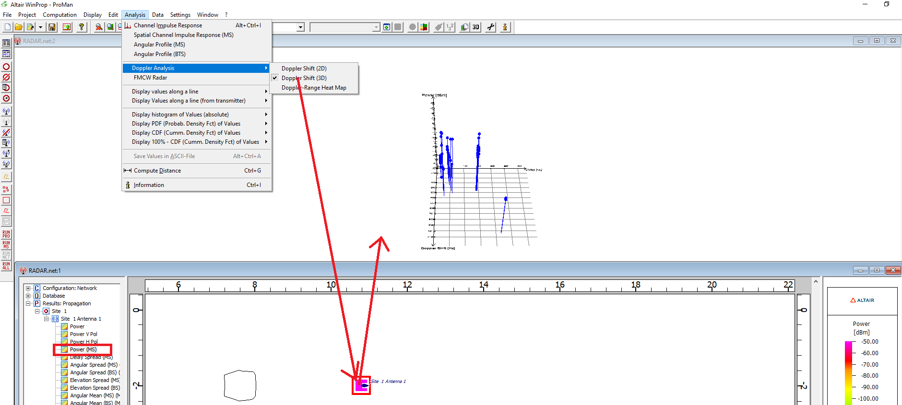The height and width of the screenshot is (405, 902).
Task: Open the small arrow dropdown next to the open icons
Action: [40, 27]
